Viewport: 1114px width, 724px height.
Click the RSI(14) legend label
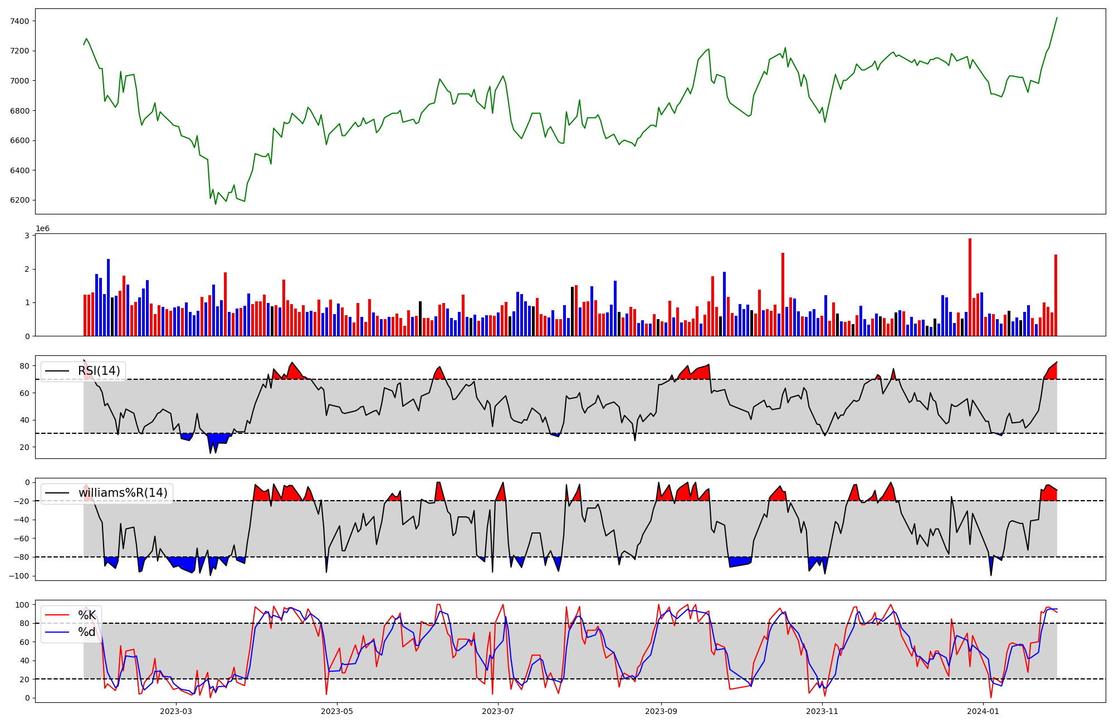[99, 371]
